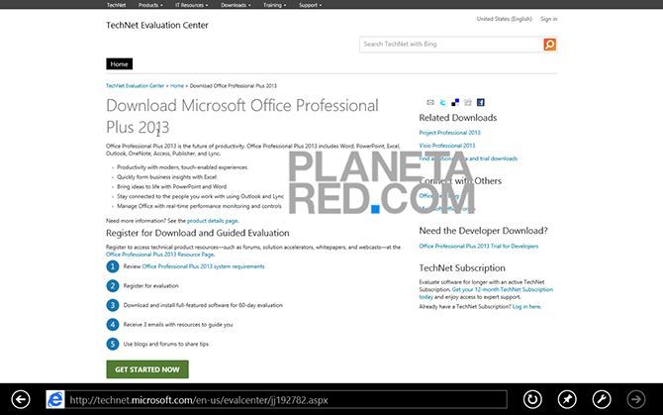Share page on Twitter
This screenshot has height=415, width=663.
coord(442,102)
